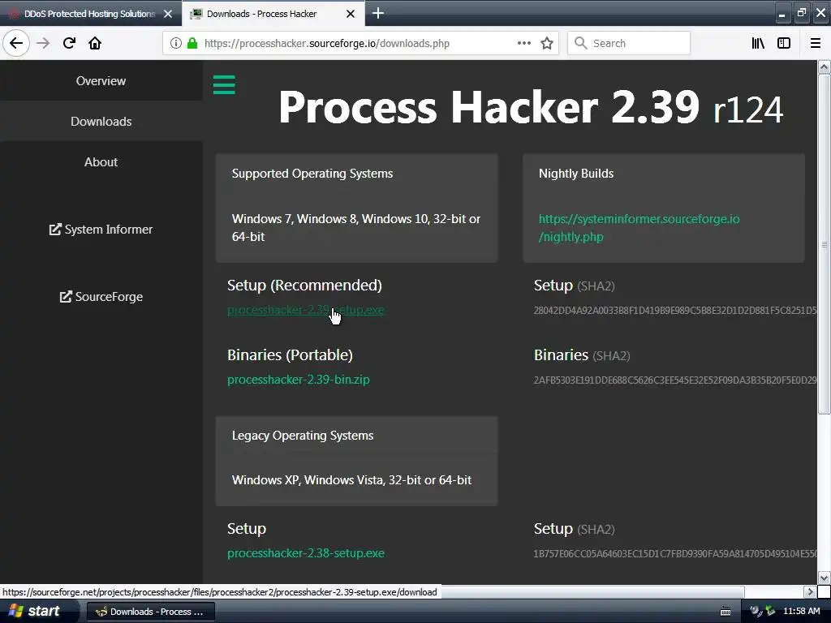Go back using the browser back arrow

click(16, 43)
